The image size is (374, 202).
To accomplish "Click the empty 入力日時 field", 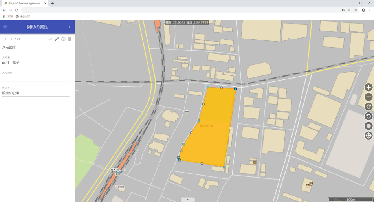I will [x=35, y=78].
